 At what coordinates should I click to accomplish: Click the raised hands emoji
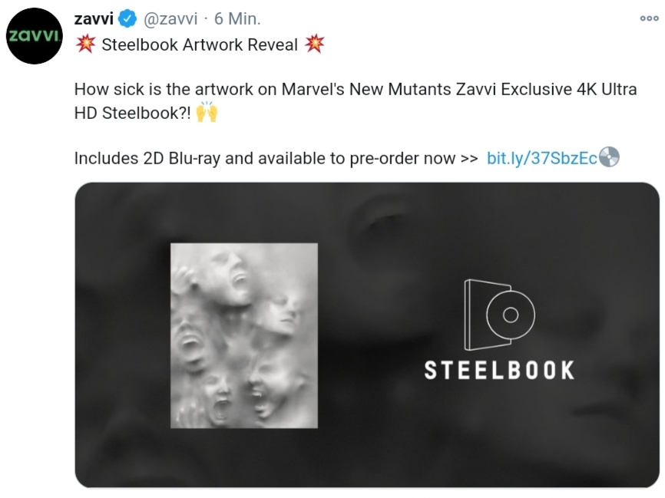(x=207, y=112)
